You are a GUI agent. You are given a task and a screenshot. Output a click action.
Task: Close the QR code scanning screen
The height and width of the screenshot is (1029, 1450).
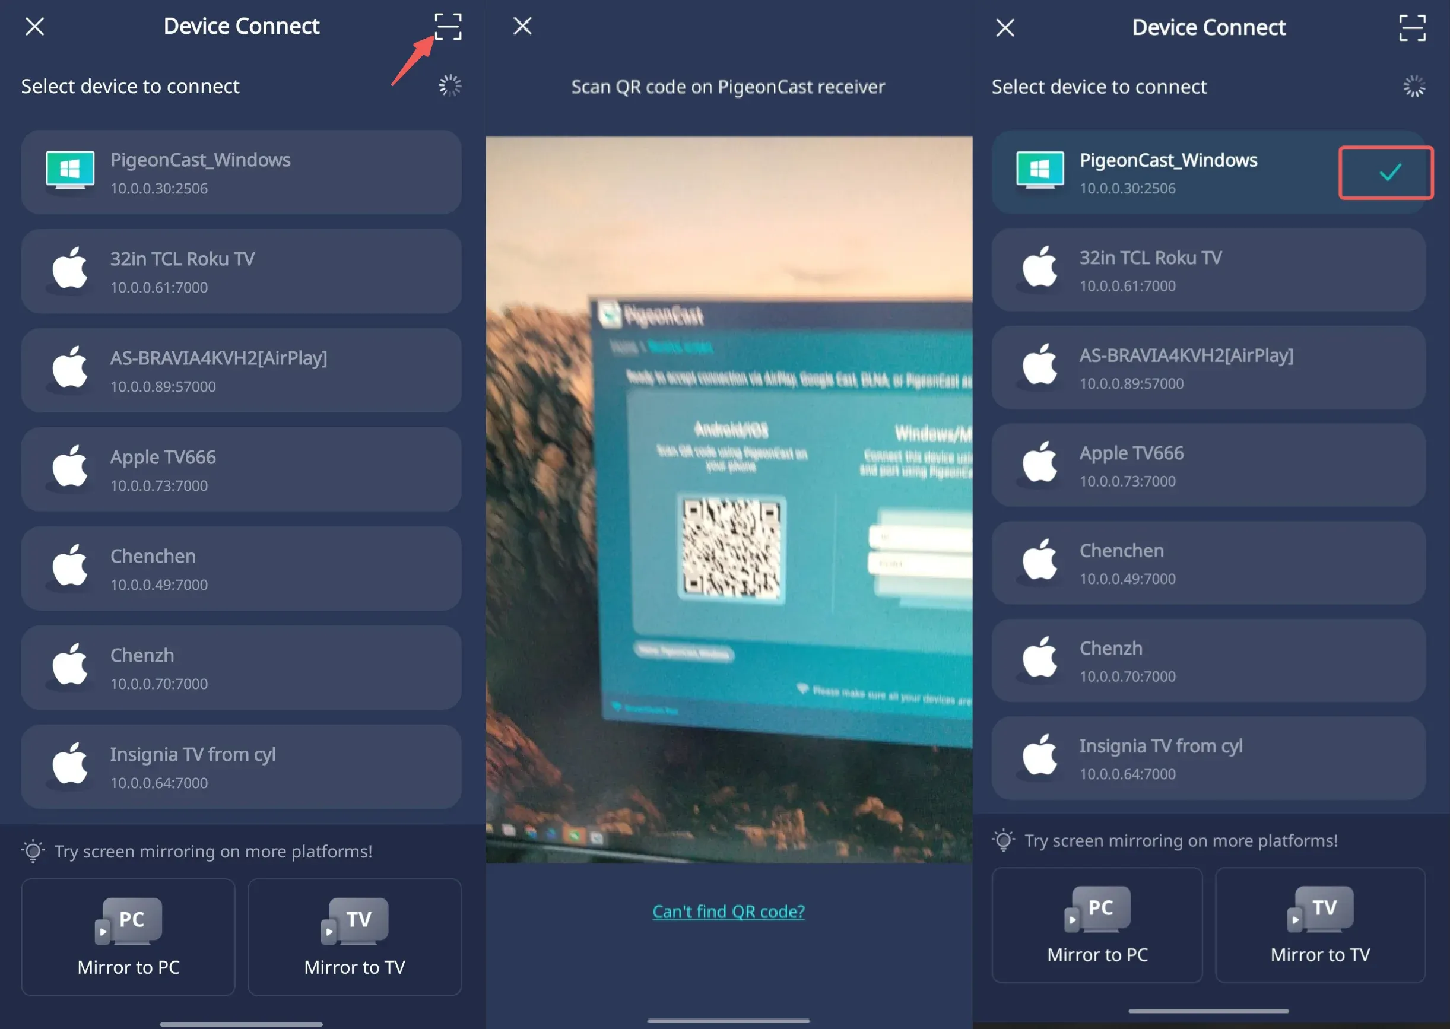click(522, 26)
